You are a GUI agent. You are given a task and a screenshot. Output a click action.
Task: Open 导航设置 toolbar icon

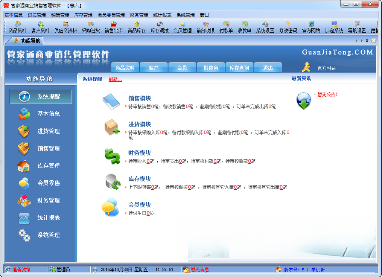tap(357, 27)
